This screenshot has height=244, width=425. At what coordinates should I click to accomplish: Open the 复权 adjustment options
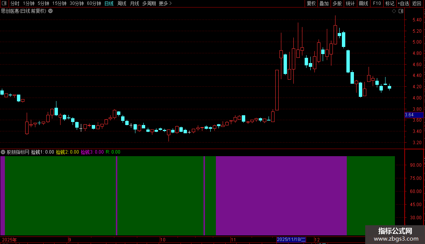[311, 3]
